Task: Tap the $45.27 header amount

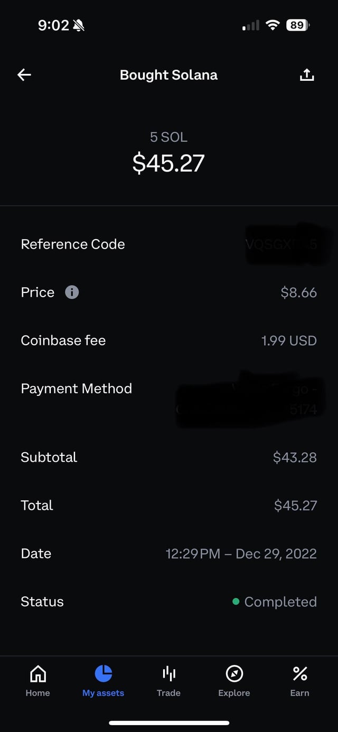Action: click(168, 163)
